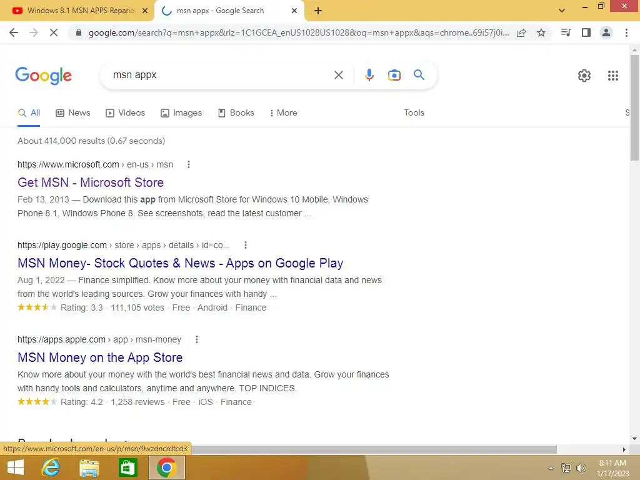Click the play.google.com result URL
The width and height of the screenshot is (640, 480).
pos(124,245)
